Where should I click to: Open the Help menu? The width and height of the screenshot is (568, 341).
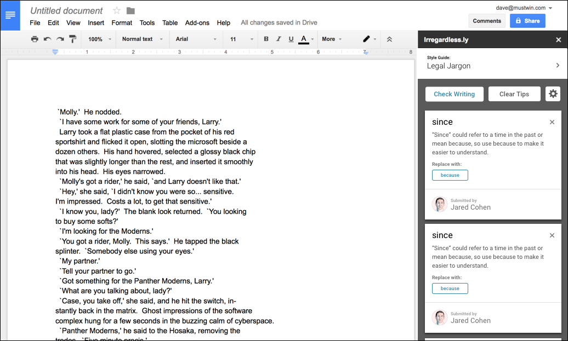[x=224, y=23]
